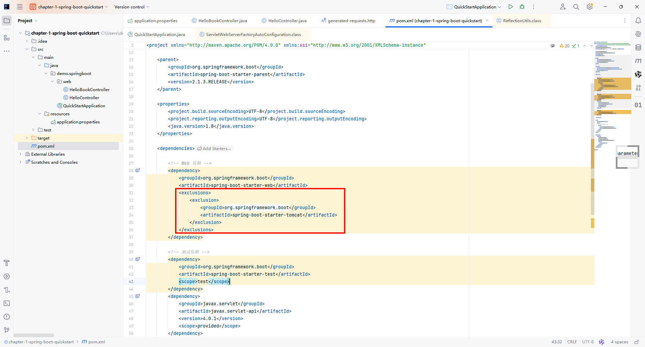Open the Version control dropdown
This screenshot has width=645, height=347.
[x=132, y=7]
